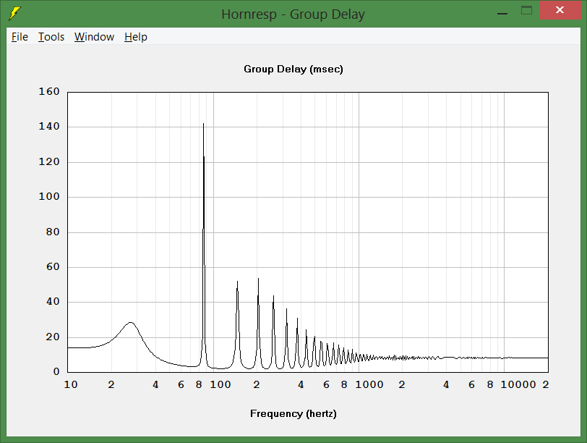587x443 pixels.
Task: Click the '10000' x-axis label
Action: coord(518,384)
